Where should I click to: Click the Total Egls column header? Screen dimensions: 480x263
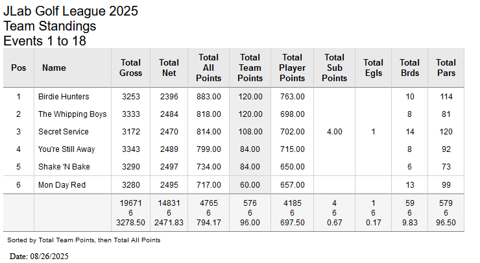374,68
